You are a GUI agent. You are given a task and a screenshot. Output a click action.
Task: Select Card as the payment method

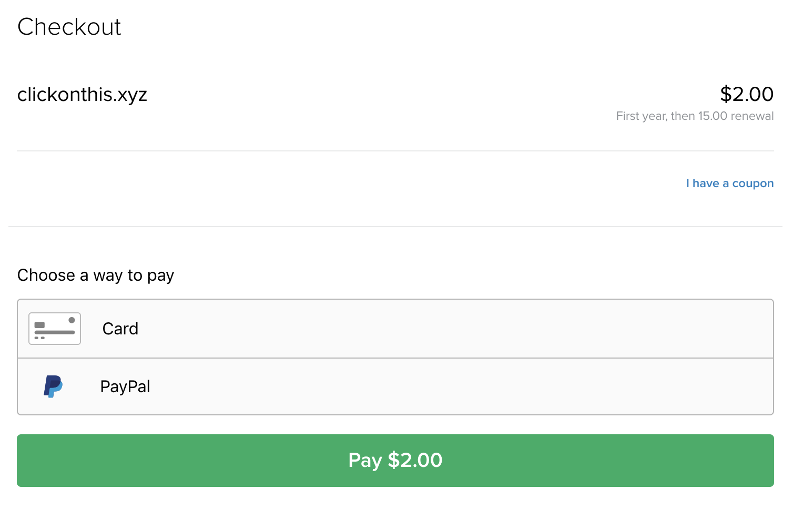pyautogui.click(x=395, y=329)
